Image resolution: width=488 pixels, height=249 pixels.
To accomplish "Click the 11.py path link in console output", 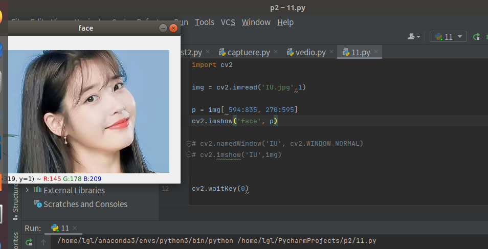I will 307,241.
